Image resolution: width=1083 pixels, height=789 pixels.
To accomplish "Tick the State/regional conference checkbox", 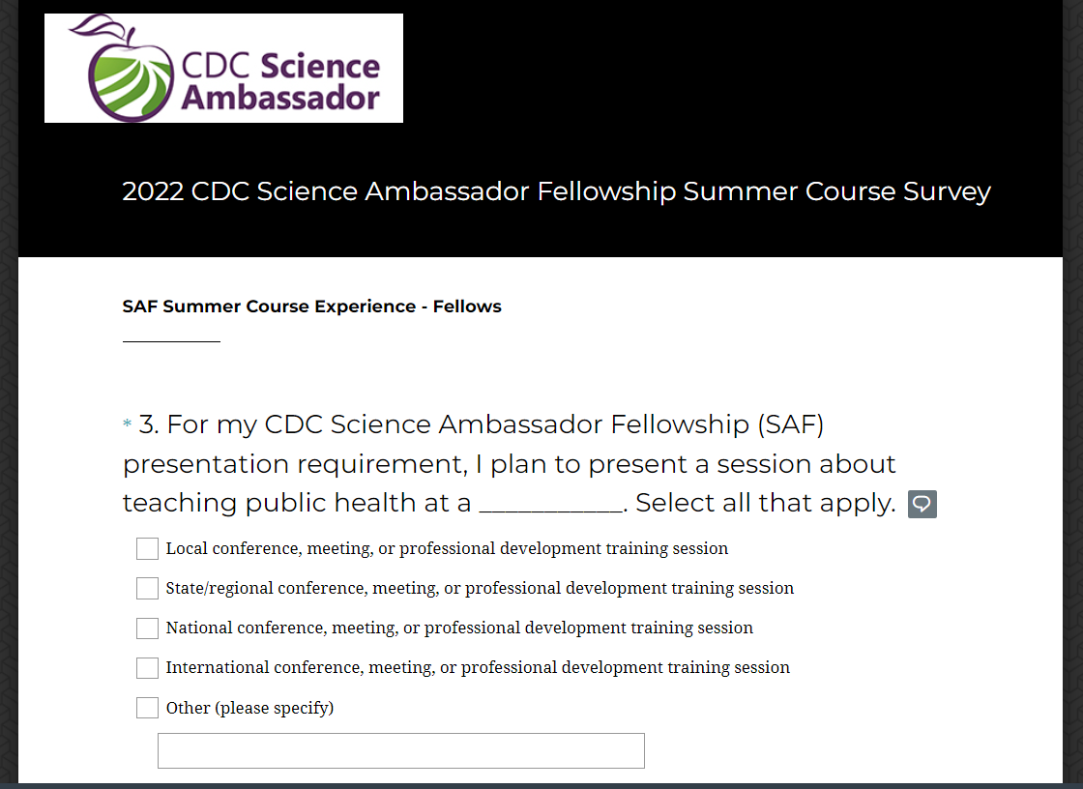I will [147, 589].
